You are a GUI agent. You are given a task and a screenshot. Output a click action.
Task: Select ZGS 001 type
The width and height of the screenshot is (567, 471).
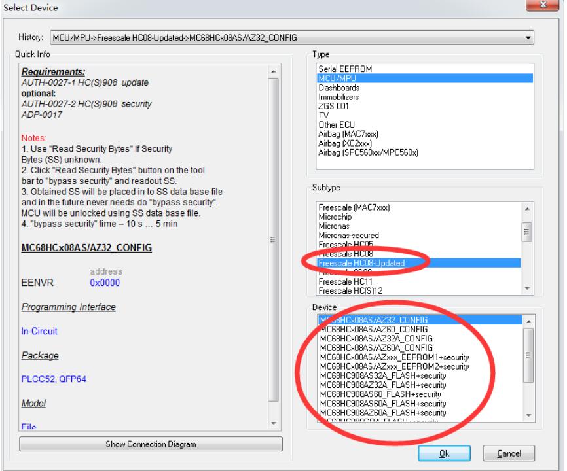point(333,106)
